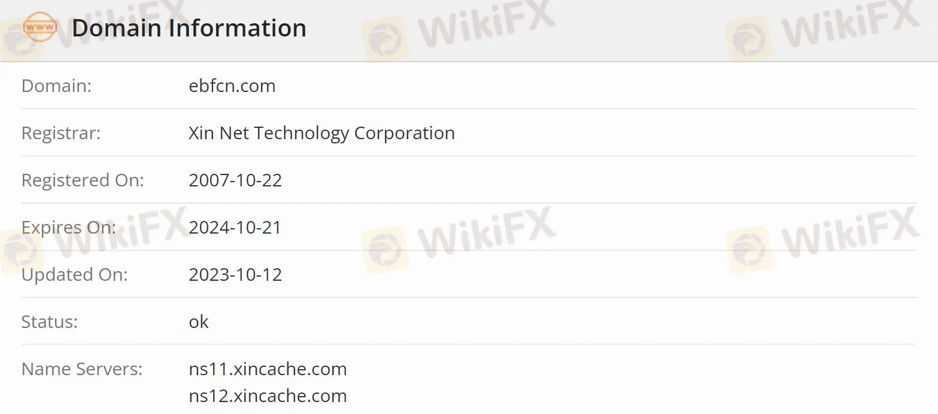Click the Expires On: label
This screenshot has width=938, height=414.
[69, 228]
